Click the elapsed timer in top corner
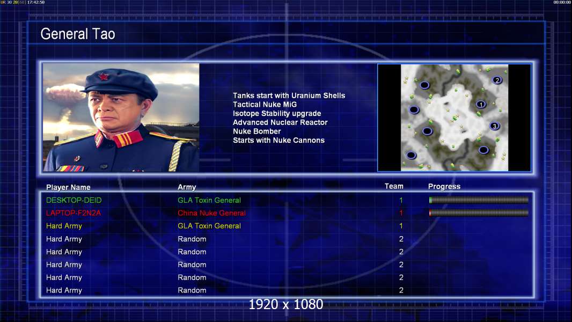 pyautogui.click(x=562, y=2)
